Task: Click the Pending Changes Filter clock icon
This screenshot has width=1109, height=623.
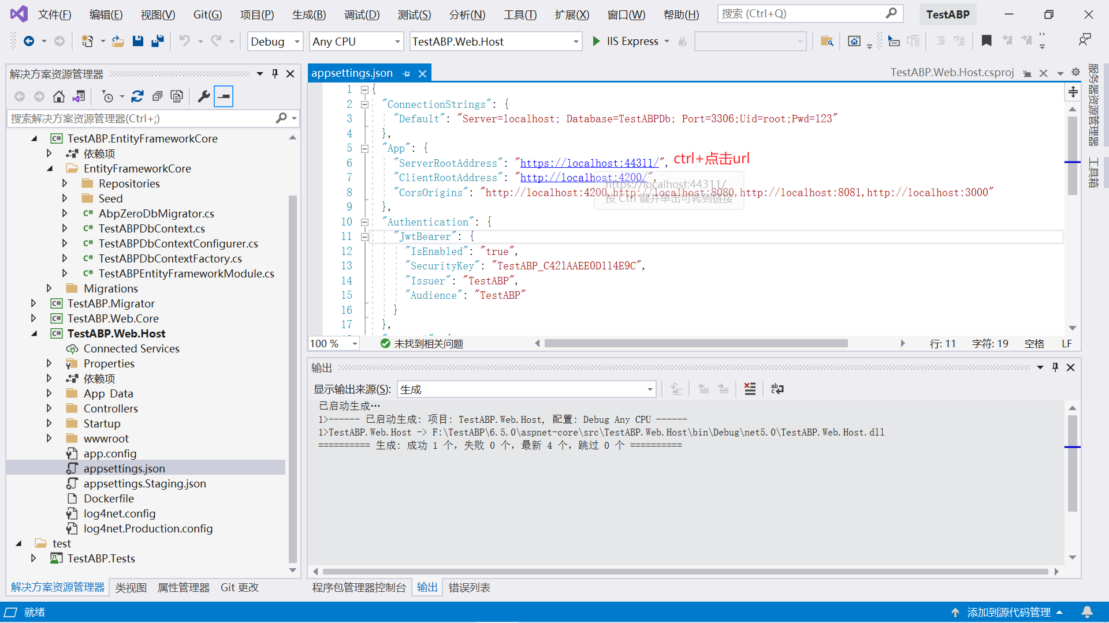Action: (107, 96)
